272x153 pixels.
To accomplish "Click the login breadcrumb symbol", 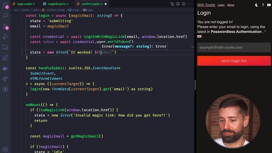I will [90, 10].
